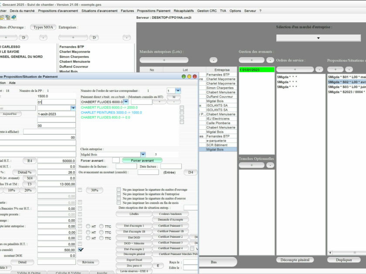Open the Aide menu in the payment dialog
The image size is (366, 274).
(x=12, y=83)
